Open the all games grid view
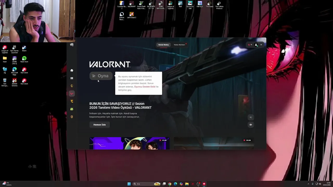Viewport: 333px width, 187px height. pos(72,78)
